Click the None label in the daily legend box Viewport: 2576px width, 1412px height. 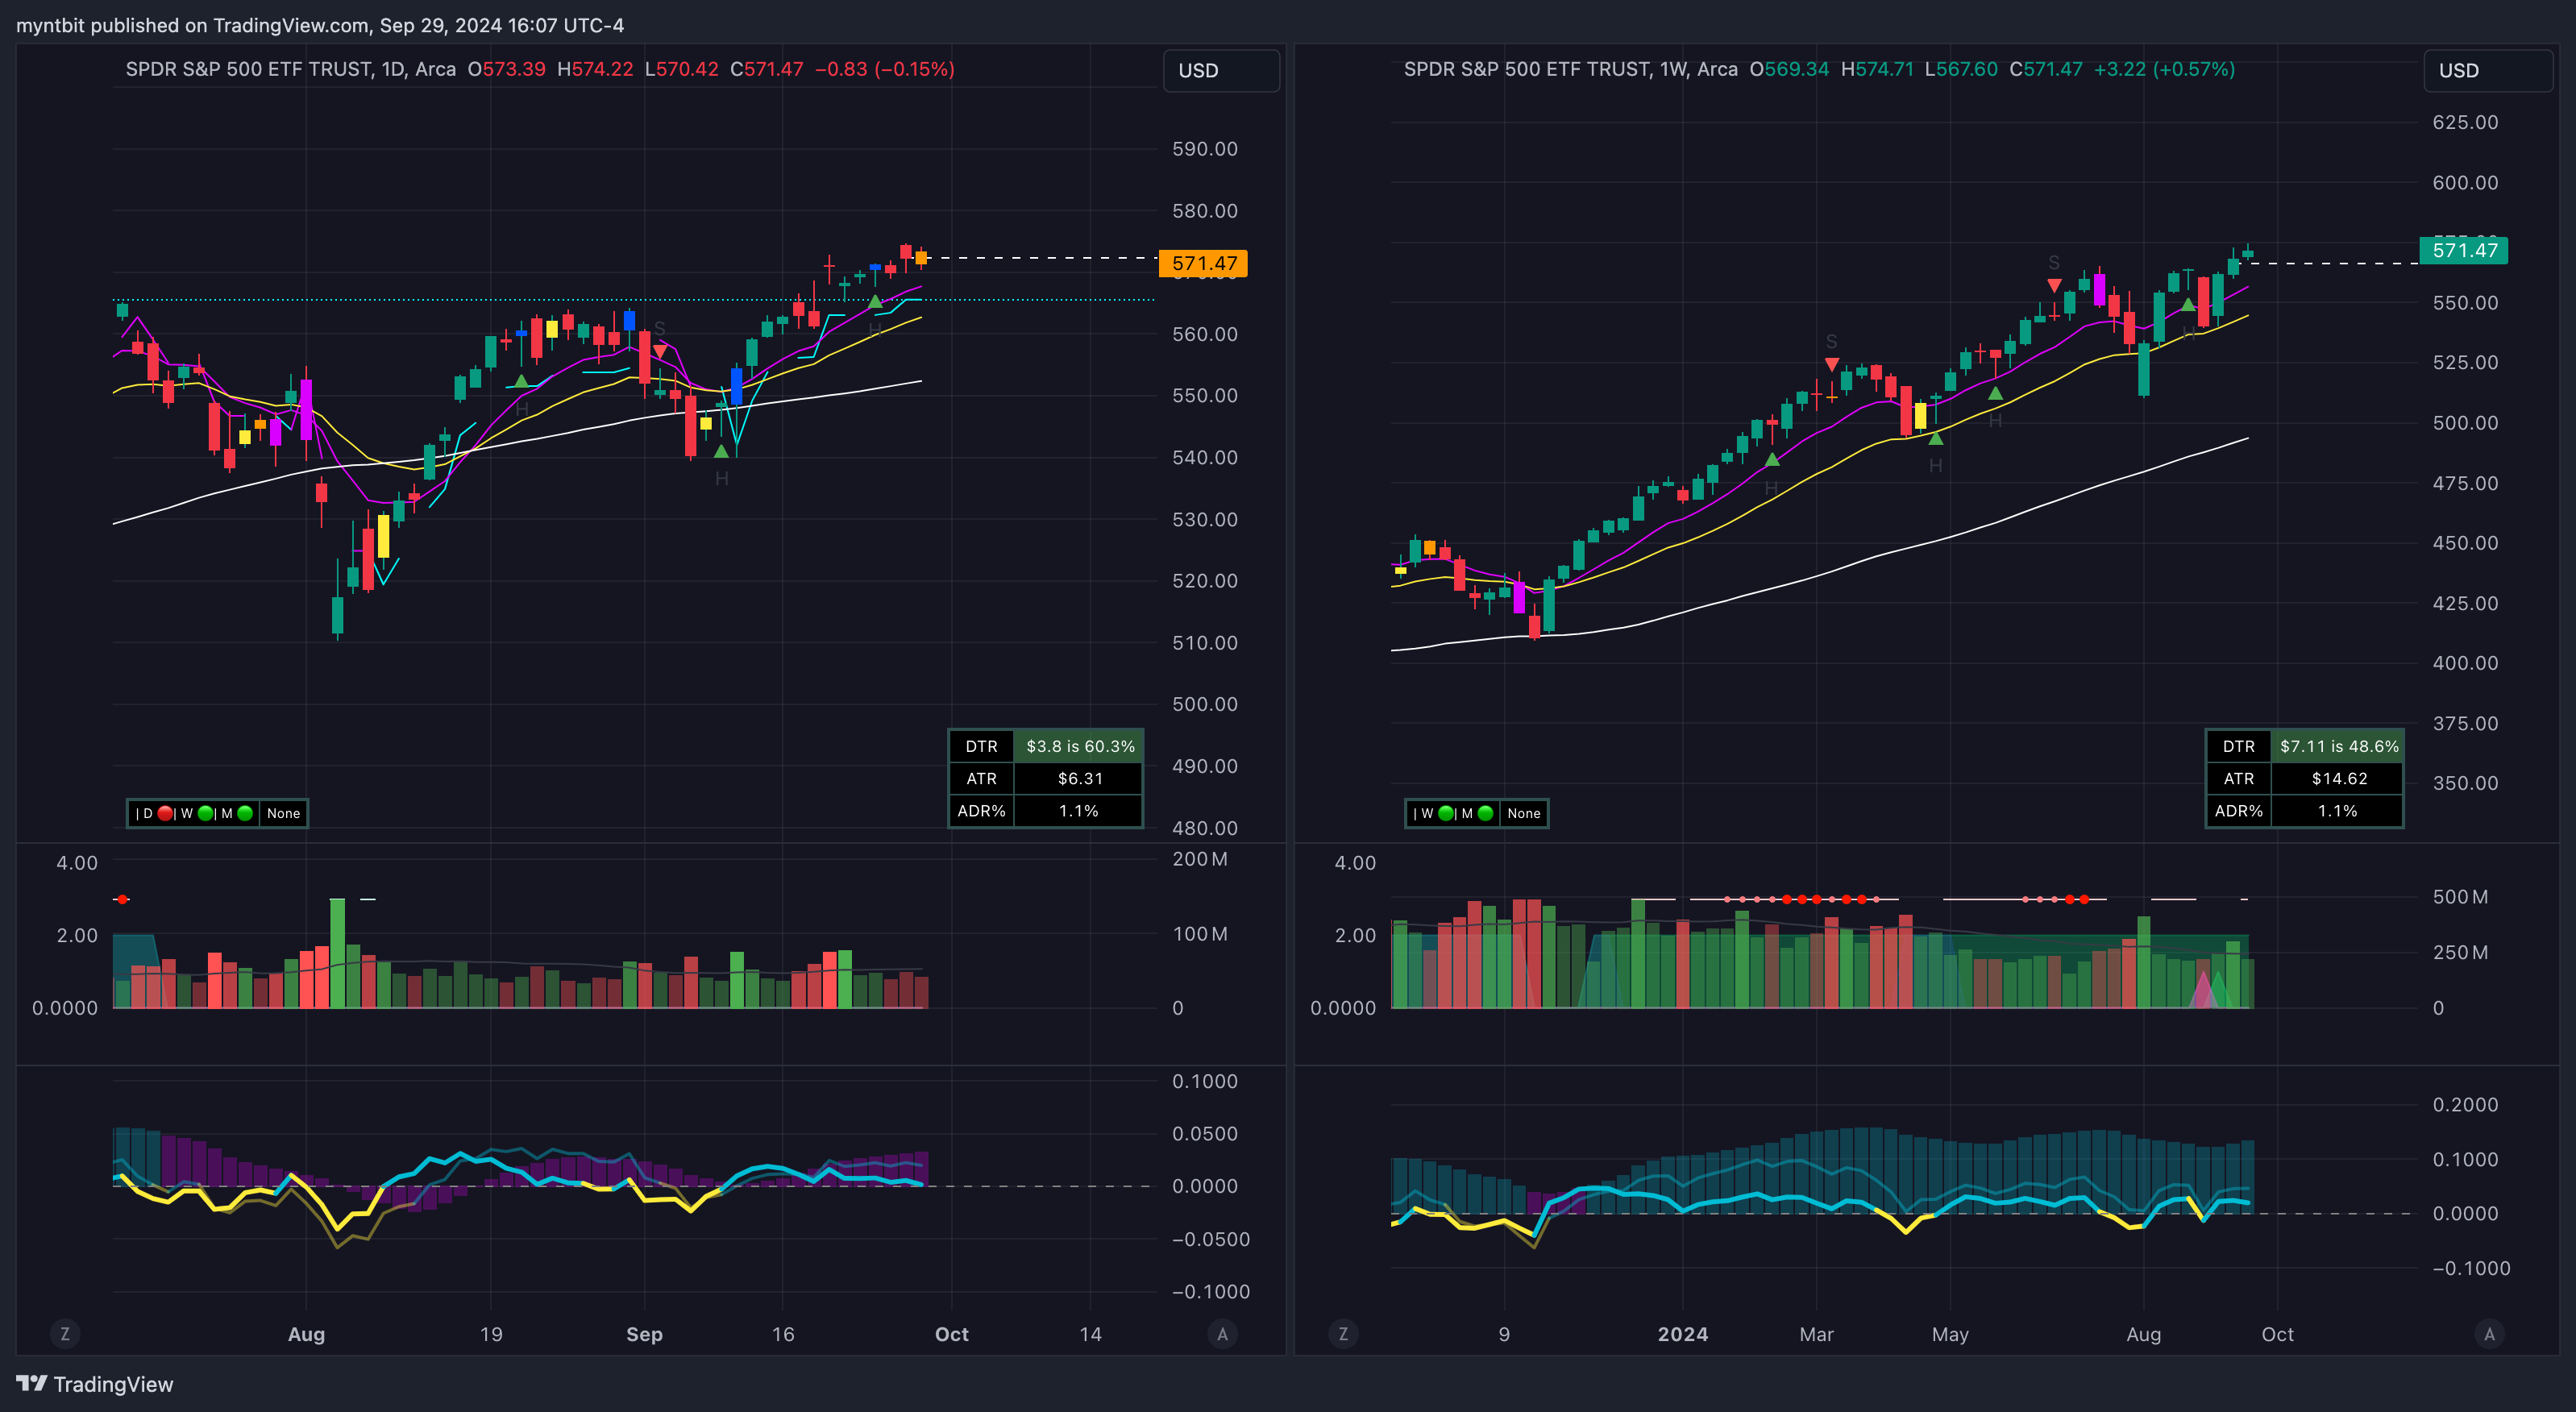(283, 813)
